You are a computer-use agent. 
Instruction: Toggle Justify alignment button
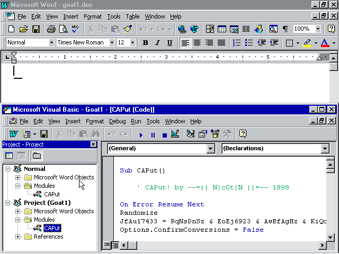click(x=221, y=43)
